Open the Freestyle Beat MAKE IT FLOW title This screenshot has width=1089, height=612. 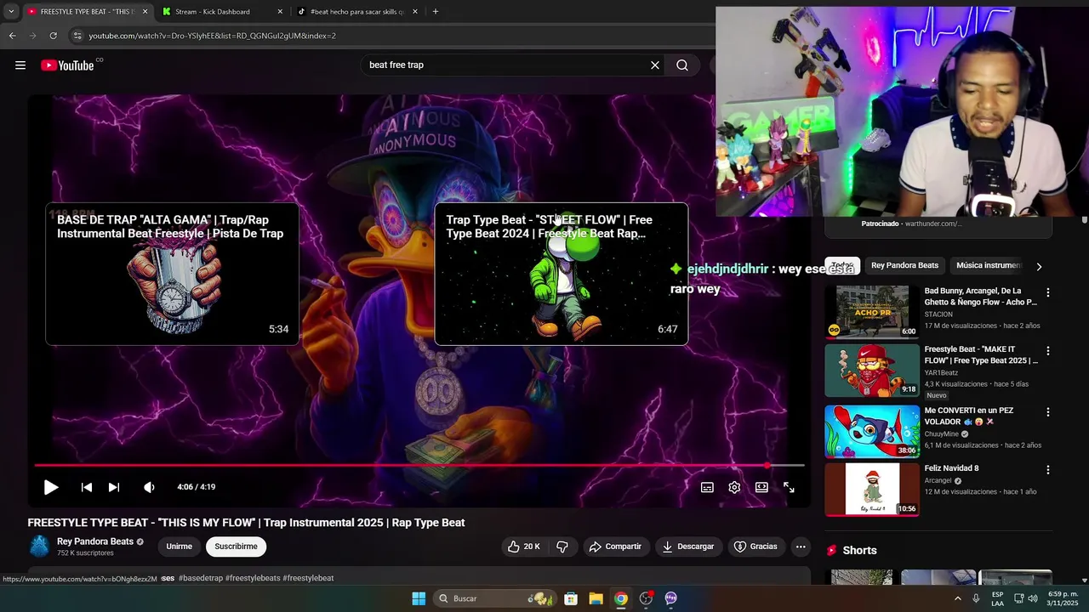click(x=981, y=354)
